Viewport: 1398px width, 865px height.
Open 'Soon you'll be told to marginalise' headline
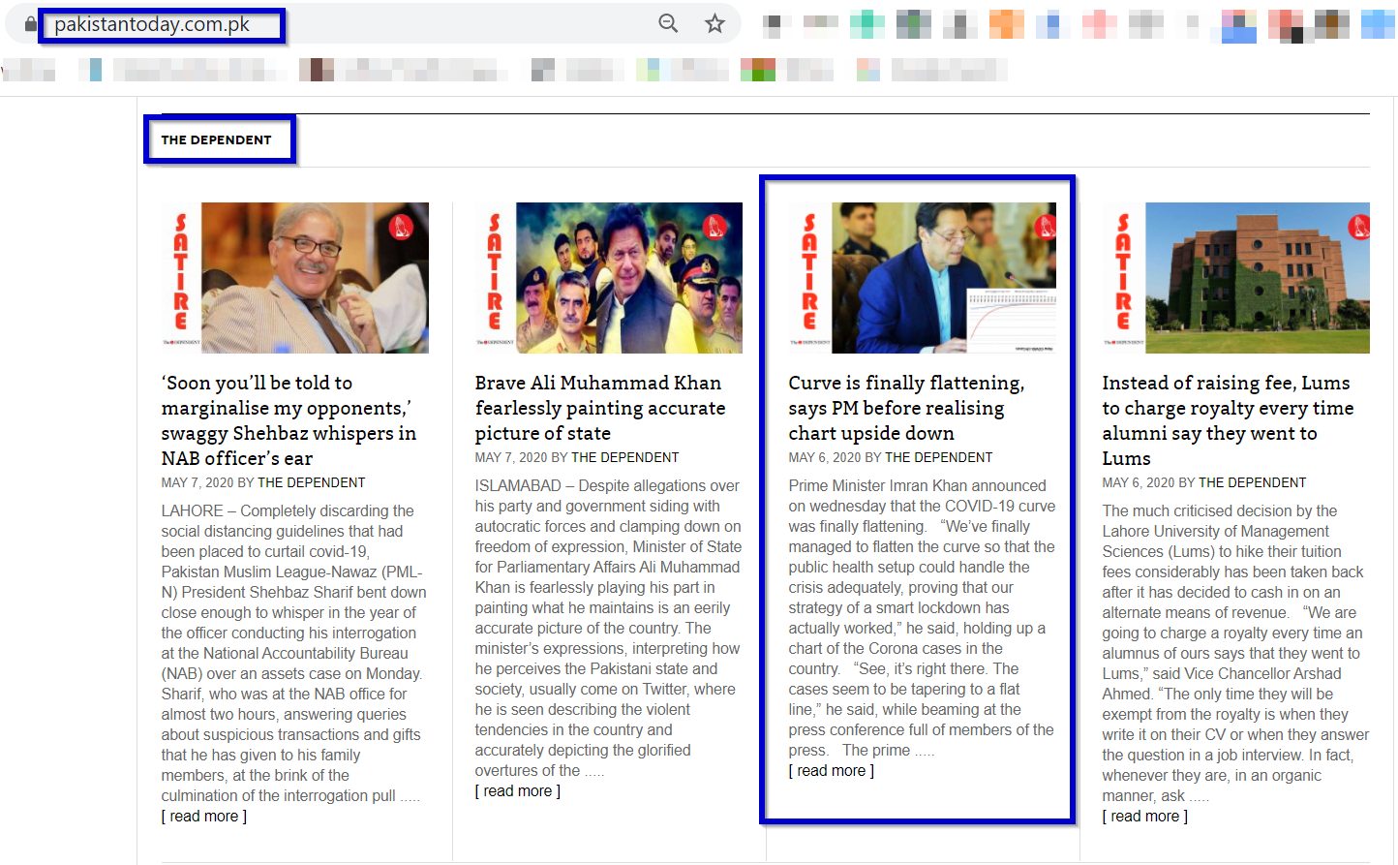click(x=289, y=420)
